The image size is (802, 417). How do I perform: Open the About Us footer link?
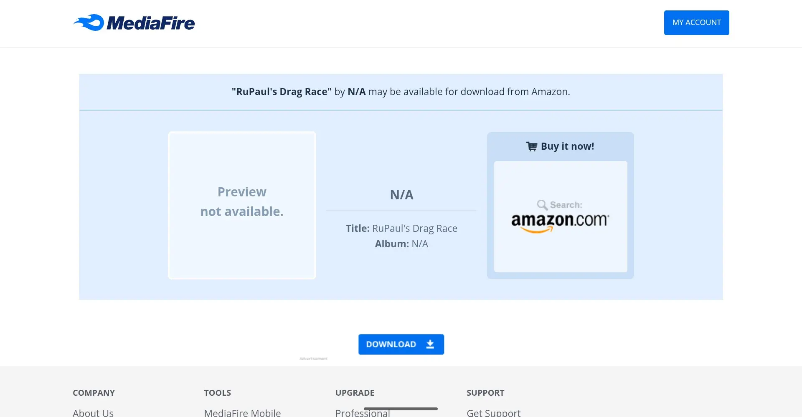coord(93,413)
